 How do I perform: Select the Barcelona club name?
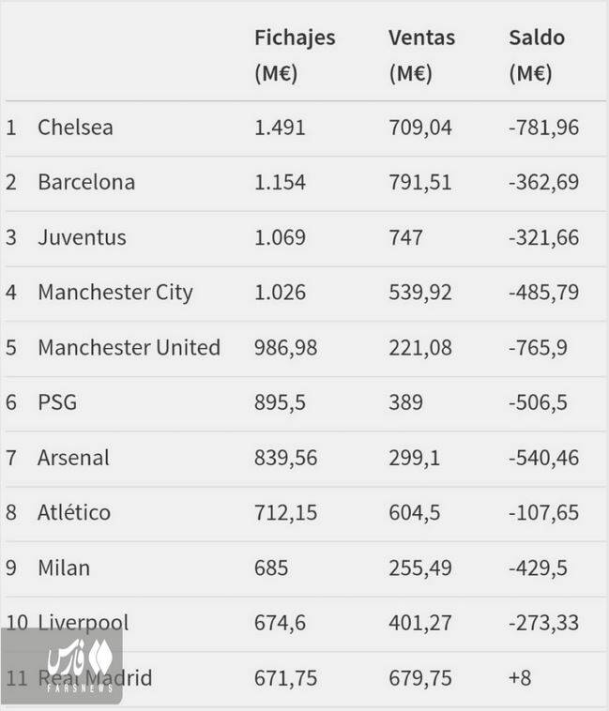(86, 182)
